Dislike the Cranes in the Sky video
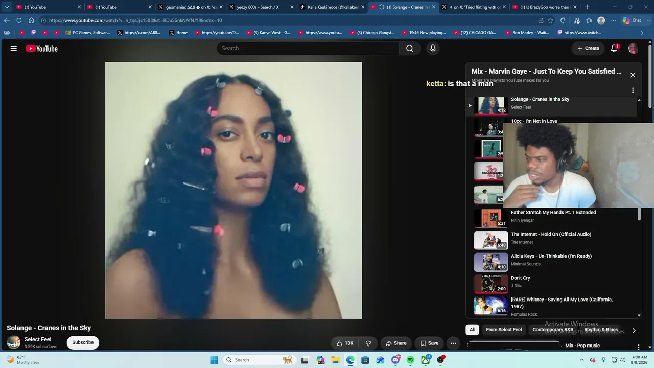Screen dimensions: 654x368 [x=368, y=343]
